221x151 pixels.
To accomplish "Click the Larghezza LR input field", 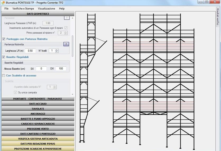I will coord(30,51).
